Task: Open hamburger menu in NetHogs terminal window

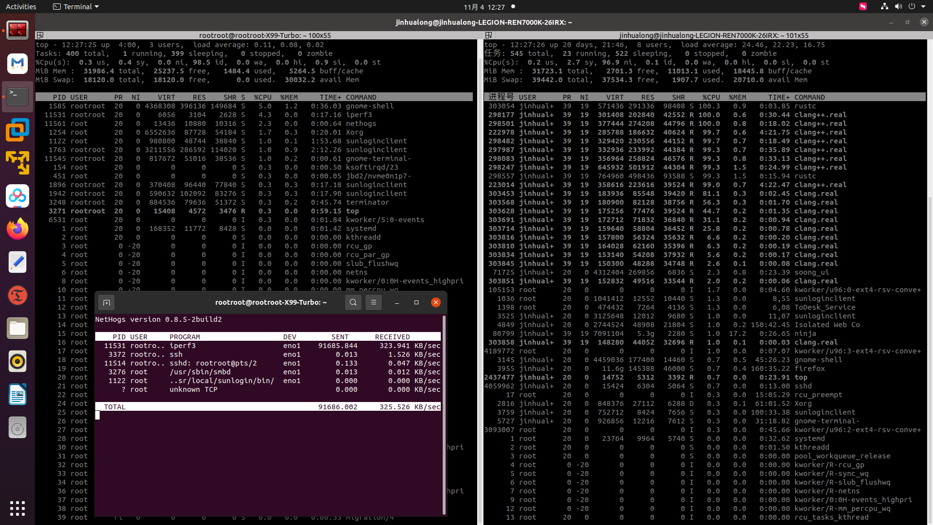Action: [374, 302]
